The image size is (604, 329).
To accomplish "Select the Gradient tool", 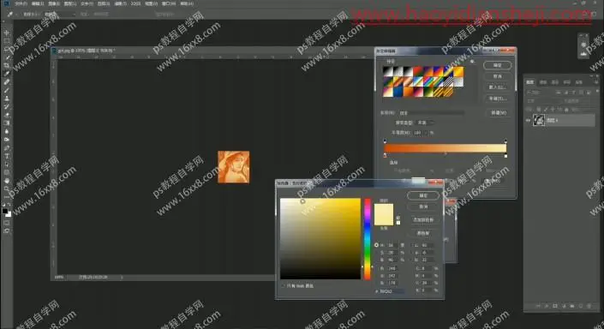I will 7,123.
